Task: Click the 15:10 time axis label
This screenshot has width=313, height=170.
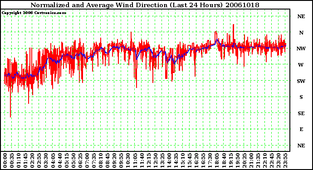Action: coord(183,160)
